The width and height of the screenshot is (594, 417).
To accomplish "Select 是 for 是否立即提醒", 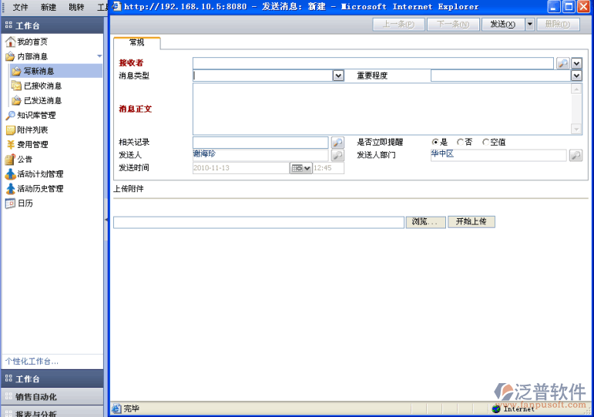I will (x=435, y=143).
